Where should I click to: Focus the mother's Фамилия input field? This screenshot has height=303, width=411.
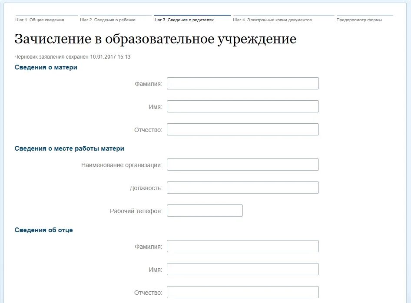[x=243, y=83]
